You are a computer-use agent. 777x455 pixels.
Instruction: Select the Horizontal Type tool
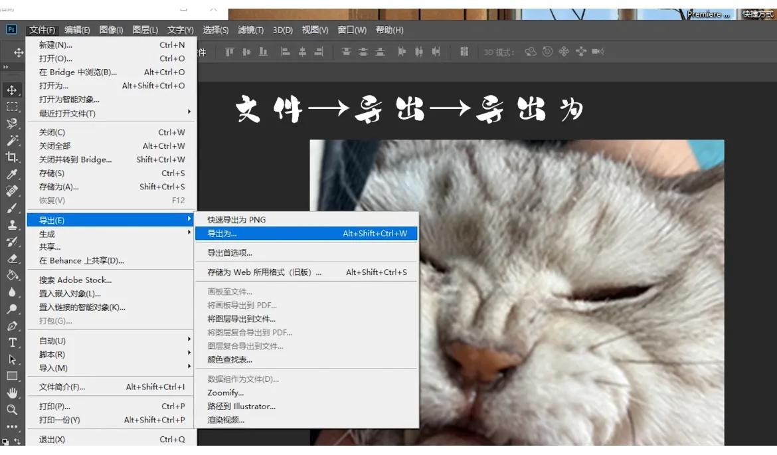coord(12,343)
